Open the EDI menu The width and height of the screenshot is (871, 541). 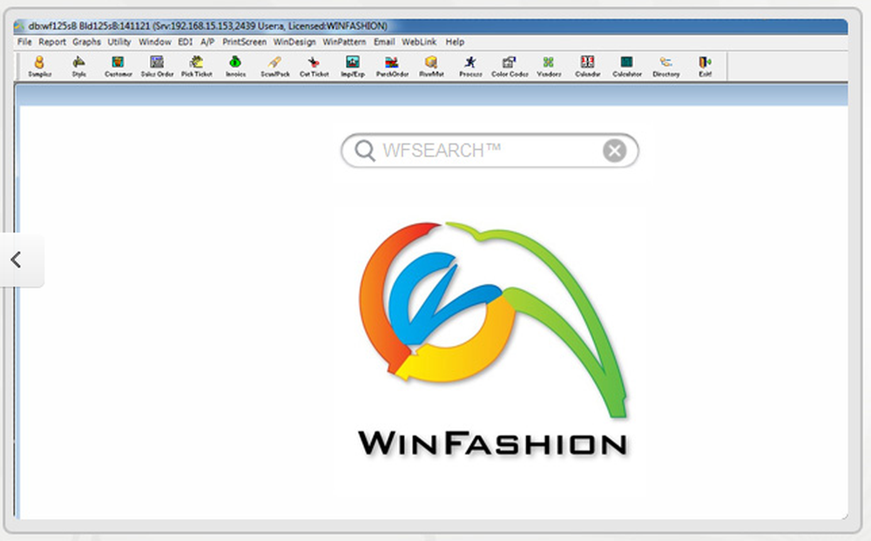click(186, 42)
